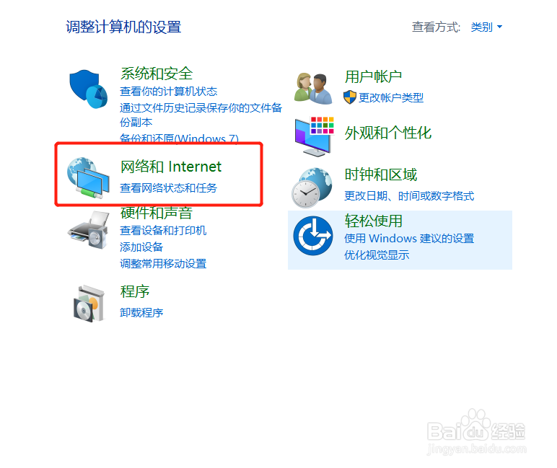Image resolution: width=557 pixels, height=468 pixels.
Task: Click the System and Security shield icon
Action: 89,89
